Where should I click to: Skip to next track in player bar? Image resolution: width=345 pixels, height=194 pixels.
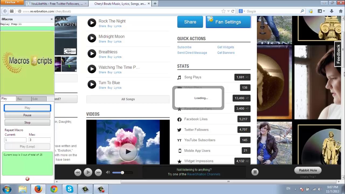tap(98, 172)
